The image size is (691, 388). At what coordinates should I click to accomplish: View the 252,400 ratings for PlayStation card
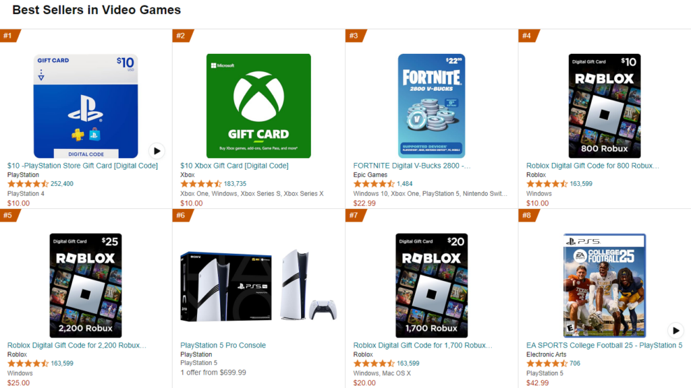(62, 184)
